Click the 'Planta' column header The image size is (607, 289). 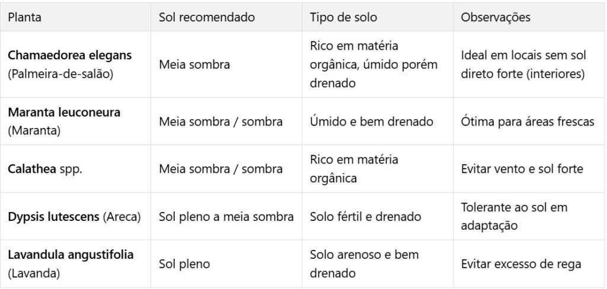24,17
